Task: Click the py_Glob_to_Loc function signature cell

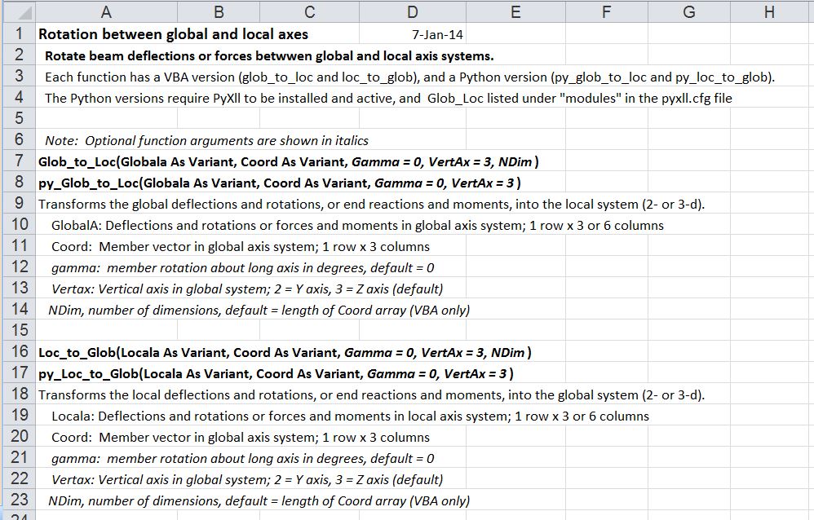Action: pyautogui.click(x=279, y=183)
